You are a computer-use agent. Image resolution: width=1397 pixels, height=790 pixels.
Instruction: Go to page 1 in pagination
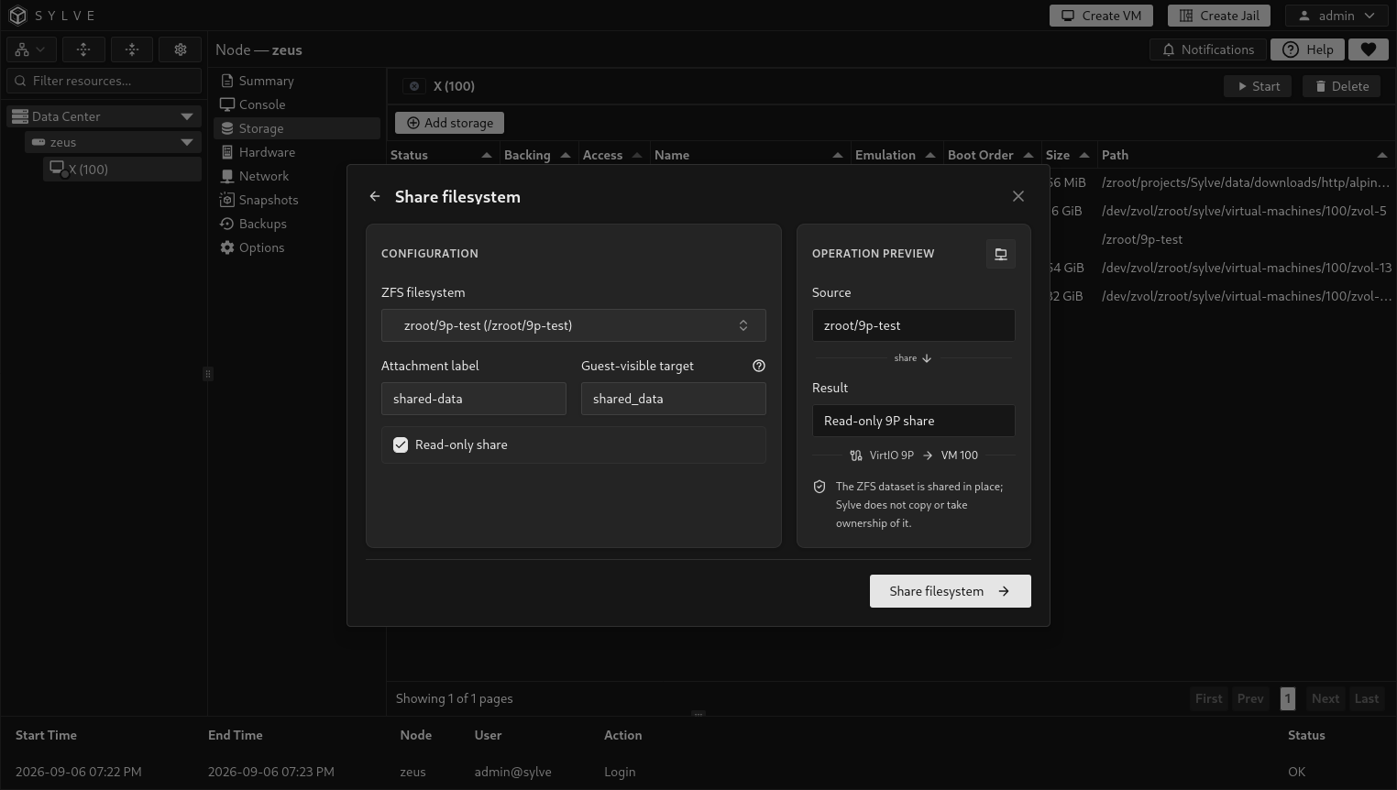point(1287,698)
